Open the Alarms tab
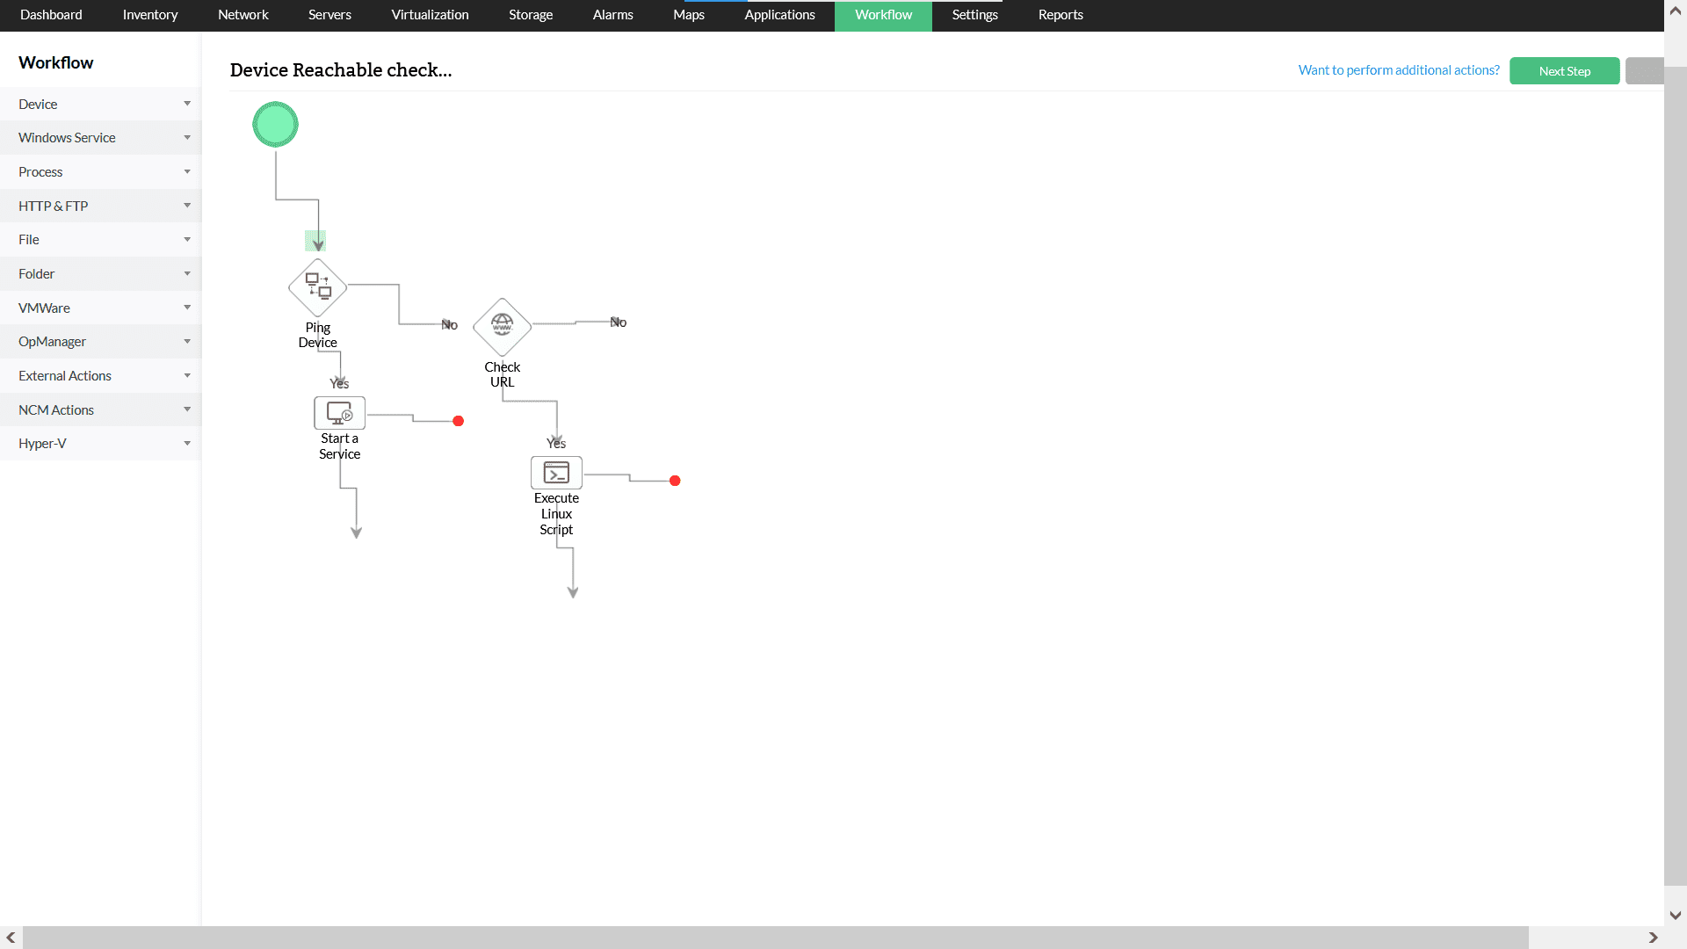Viewport: 1687px width, 949px height. [x=612, y=15]
